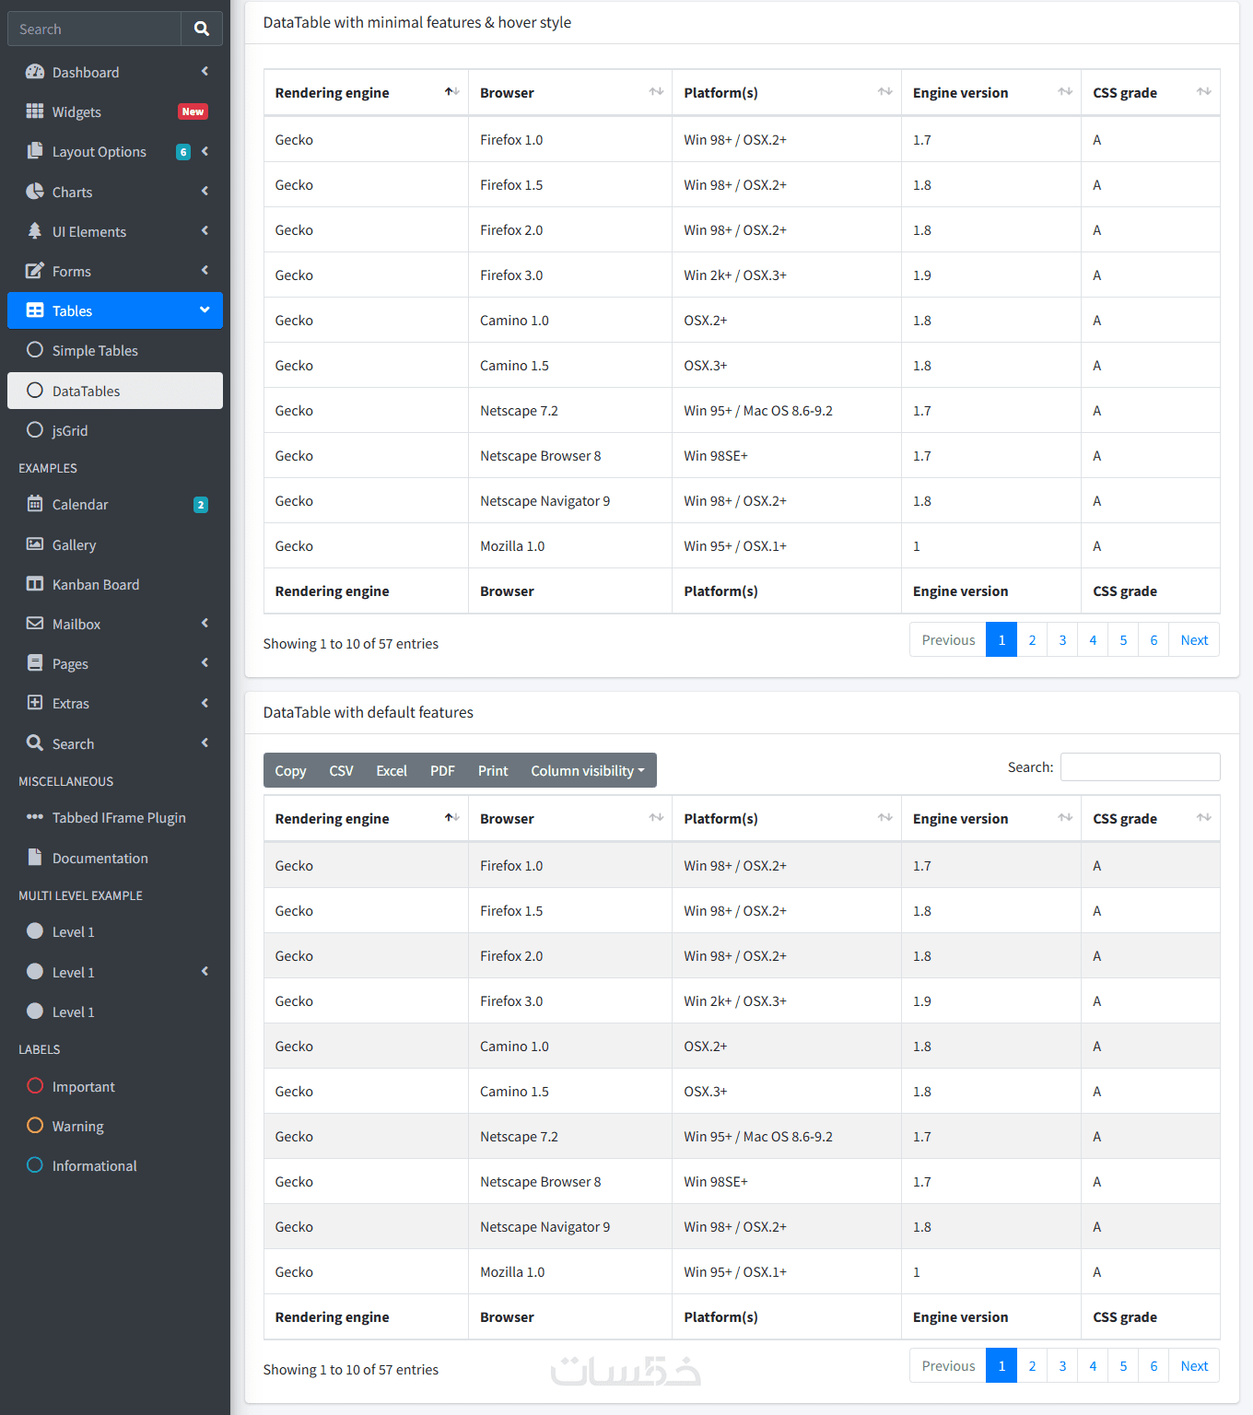Viewport: 1253px width, 1415px height.
Task: Click the 6 badge on Layout Options
Action: (x=183, y=152)
